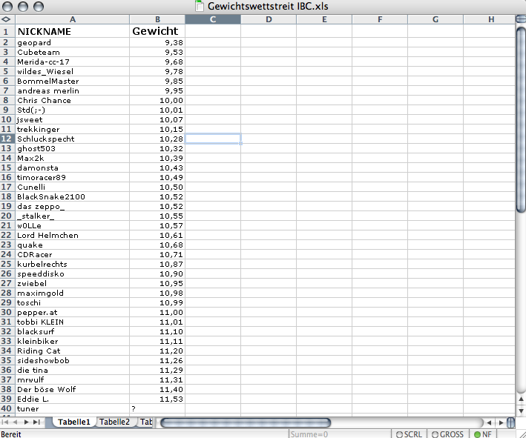Screen dimensions: 526x438
Task: Toggle the SCRL status indicator
Action: [x=409, y=434]
